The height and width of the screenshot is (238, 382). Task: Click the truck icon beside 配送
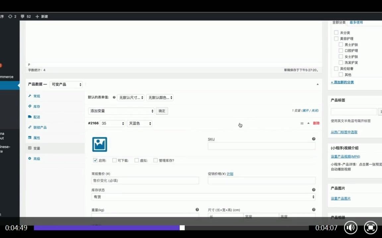pyautogui.click(x=30, y=117)
